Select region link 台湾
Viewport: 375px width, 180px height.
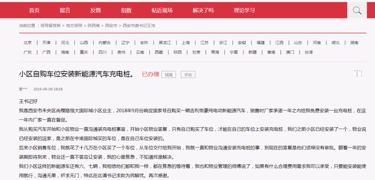pyautogui.click(x=309, y=52)
